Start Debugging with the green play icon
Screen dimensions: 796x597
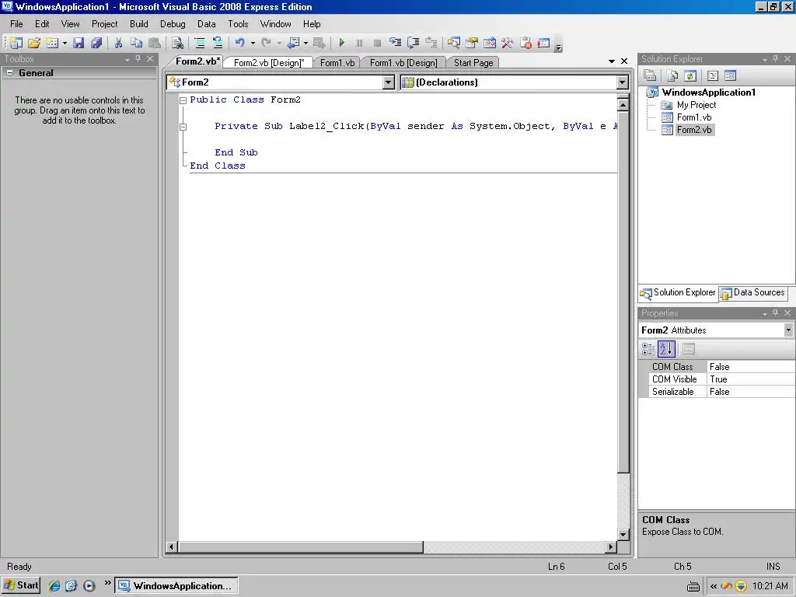tap(342, 44)
